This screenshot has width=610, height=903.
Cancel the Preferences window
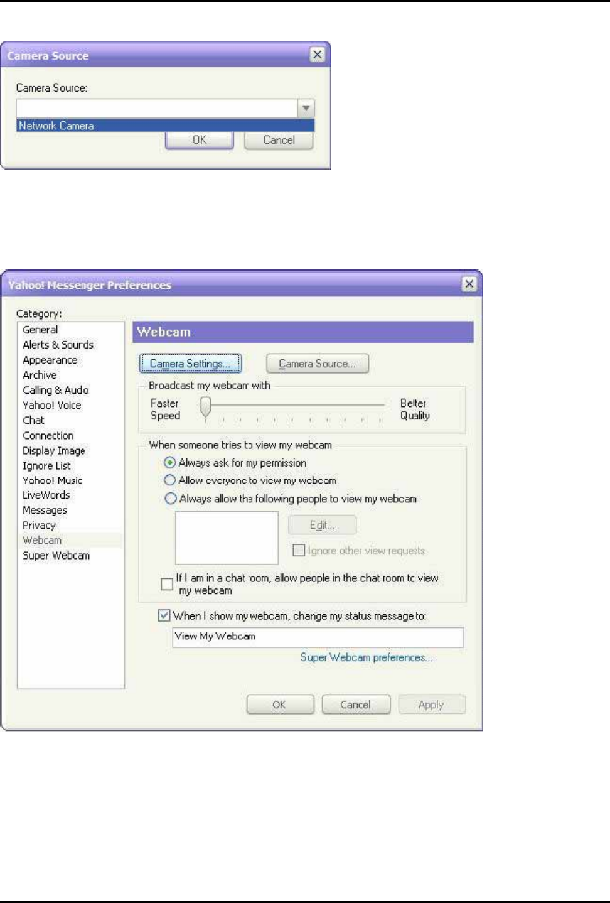coord(356,705)
